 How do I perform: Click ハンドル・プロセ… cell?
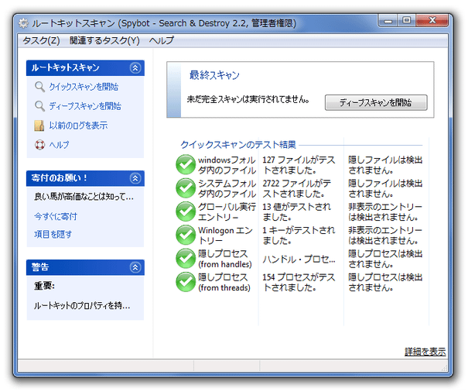[299, 260]
